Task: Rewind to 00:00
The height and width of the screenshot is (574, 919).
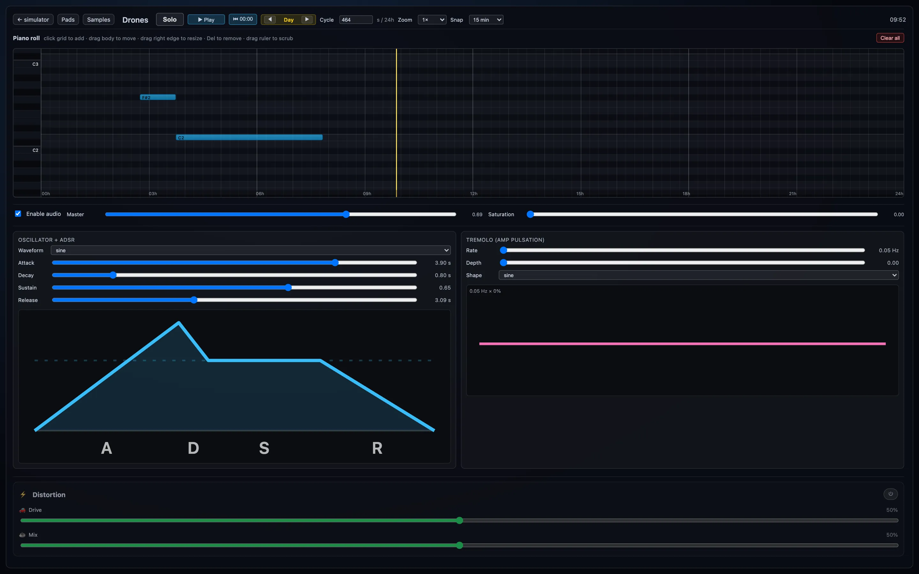Action: coord(243,19)
